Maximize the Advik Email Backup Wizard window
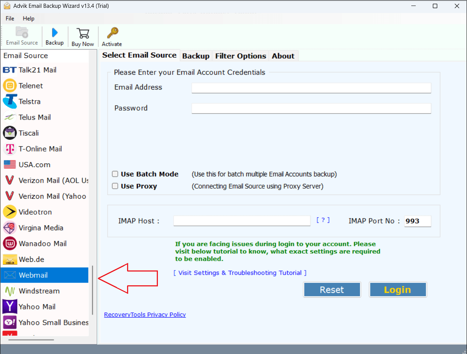 [x=435, y=6]
